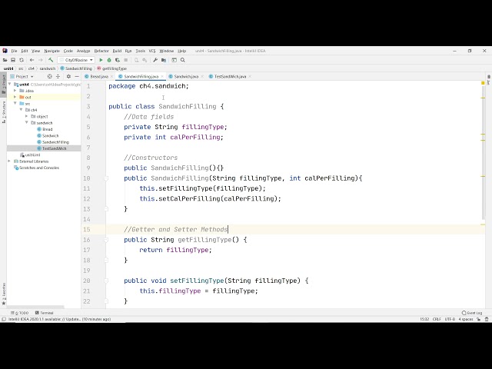Toggle the Structure side tool window
The height and width of the screenshot is (369, 492).
click(x=4, y=112)
